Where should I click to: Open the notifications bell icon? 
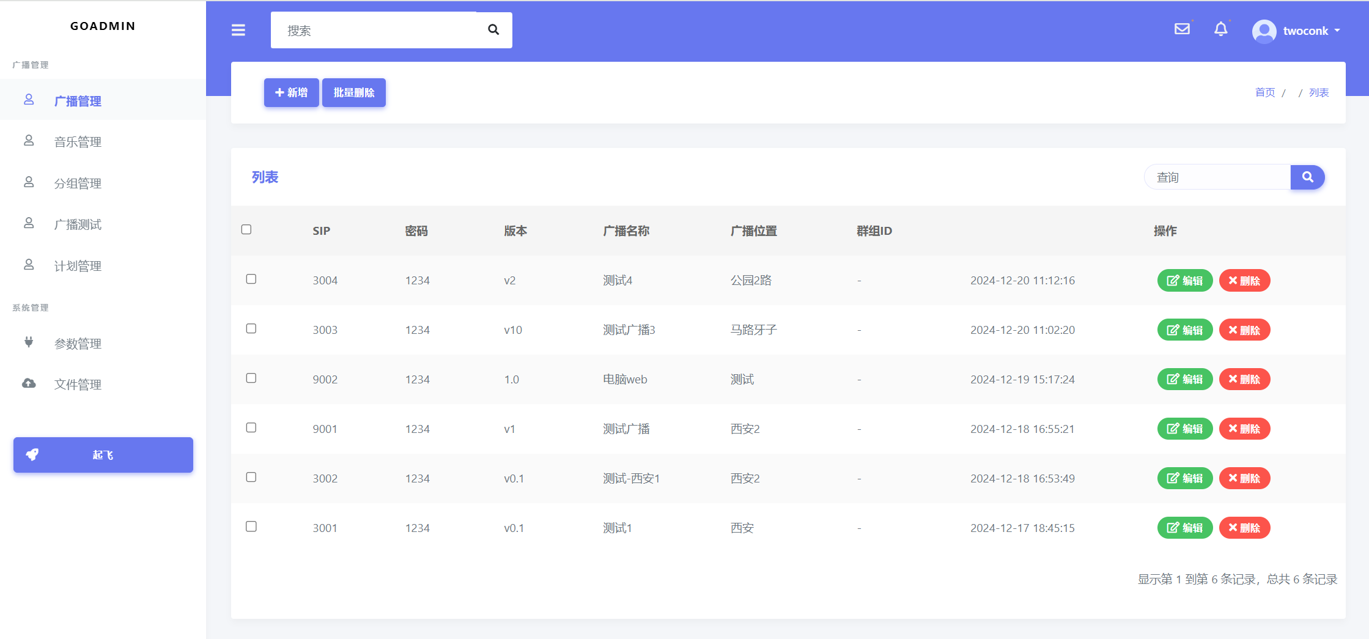click(1221, 28)
